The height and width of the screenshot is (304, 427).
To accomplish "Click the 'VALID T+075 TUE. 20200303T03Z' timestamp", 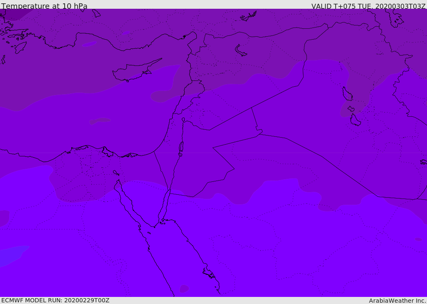I will 369,6.
